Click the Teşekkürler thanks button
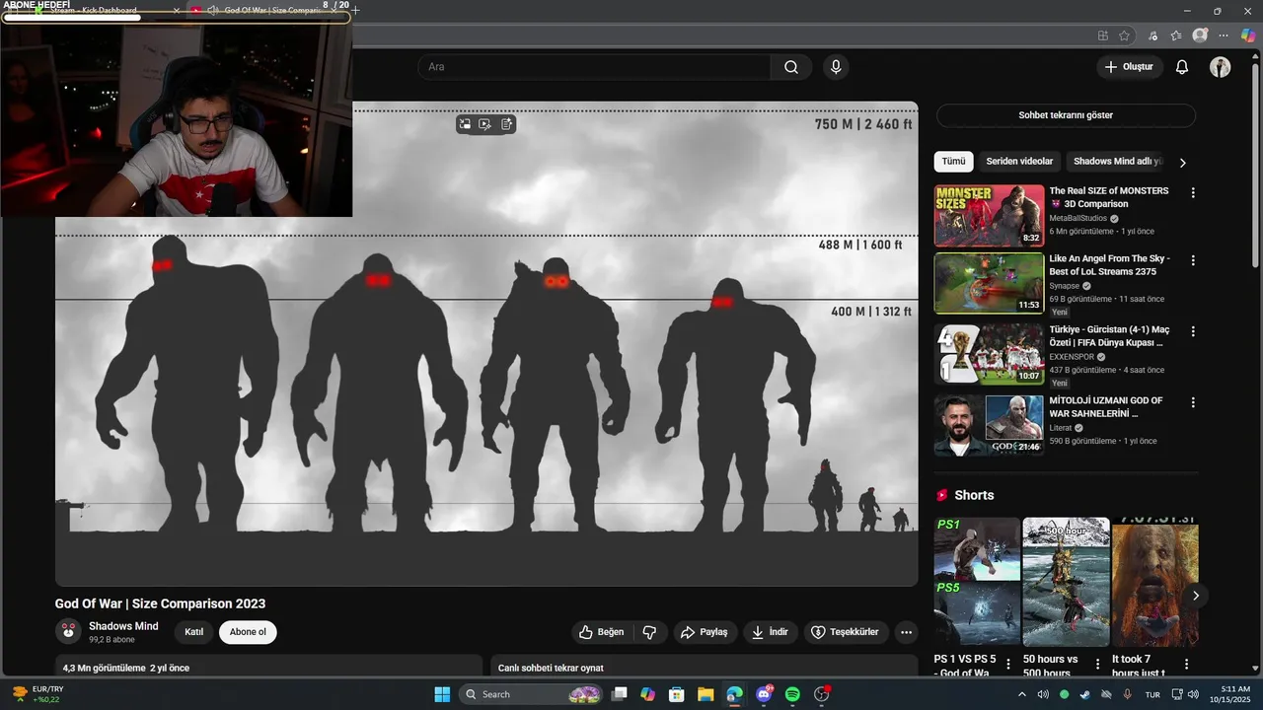The image size is (1263, 710). coord(845,632)
